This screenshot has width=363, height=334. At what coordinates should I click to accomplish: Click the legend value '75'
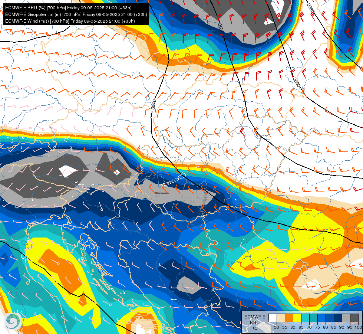318,327
